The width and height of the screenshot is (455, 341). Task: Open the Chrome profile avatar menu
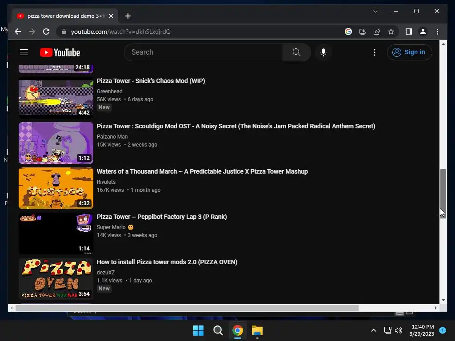[423, 32]
